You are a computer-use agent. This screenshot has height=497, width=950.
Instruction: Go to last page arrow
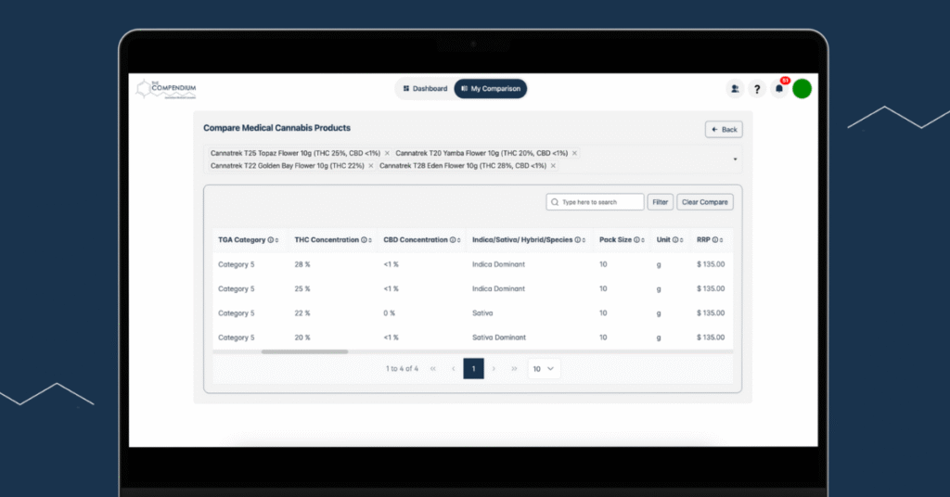[x=514, y=369]
